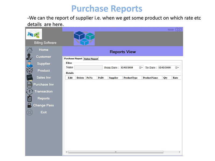Expand the From Date calendar dropdown
Viewport: 215px width, 161px height.
(141, 68)
